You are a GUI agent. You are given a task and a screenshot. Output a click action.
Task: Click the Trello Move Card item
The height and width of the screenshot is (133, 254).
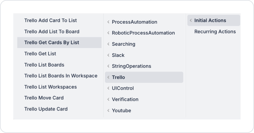coord(44,98)
